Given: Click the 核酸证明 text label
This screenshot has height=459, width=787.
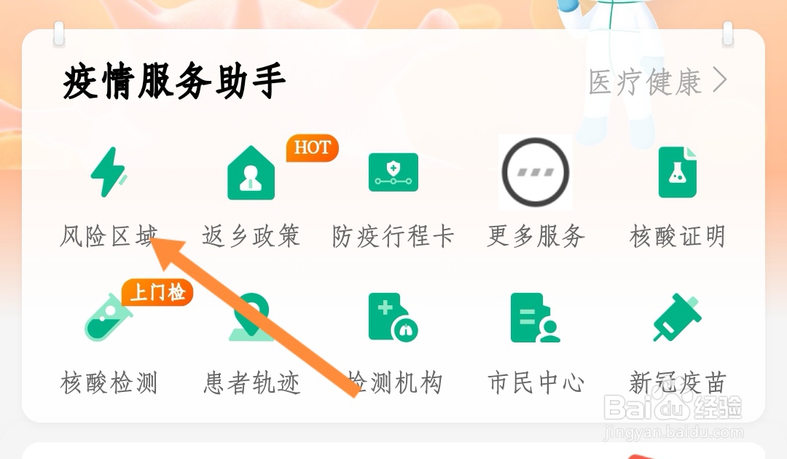Looking at the screenshot, I should pos(678,236).
